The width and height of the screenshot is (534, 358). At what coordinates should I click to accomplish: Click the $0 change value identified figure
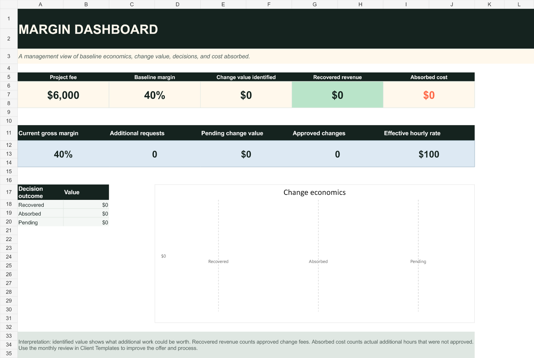coord(246,95)
